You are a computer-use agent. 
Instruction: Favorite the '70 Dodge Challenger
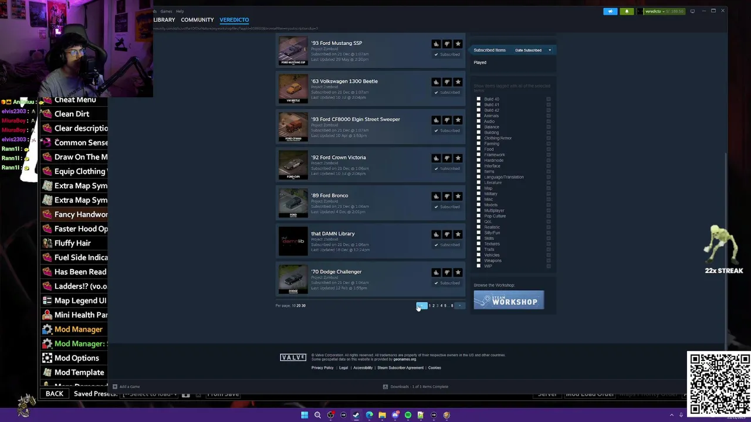[x=458, y=273]
